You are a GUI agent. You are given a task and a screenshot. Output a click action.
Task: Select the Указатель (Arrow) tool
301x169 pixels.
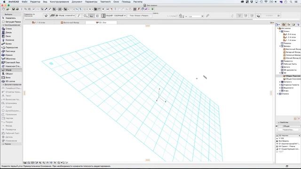click(x=10, y=18)
